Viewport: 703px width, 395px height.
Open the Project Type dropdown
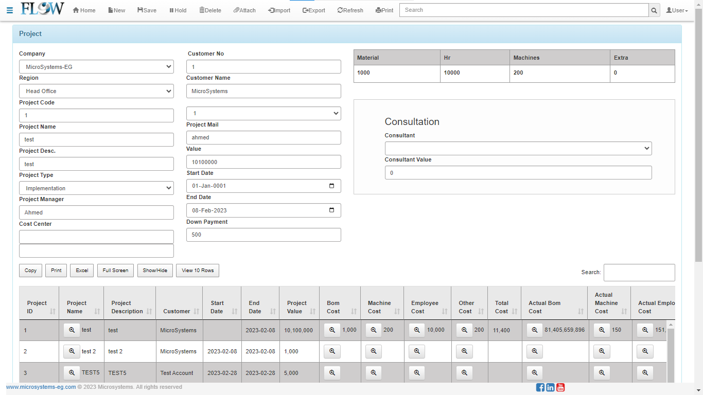coord(96,188)
